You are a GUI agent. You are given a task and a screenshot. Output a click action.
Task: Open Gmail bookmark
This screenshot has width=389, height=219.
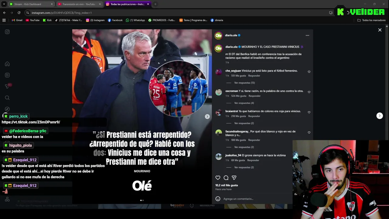tap(17, 20)
